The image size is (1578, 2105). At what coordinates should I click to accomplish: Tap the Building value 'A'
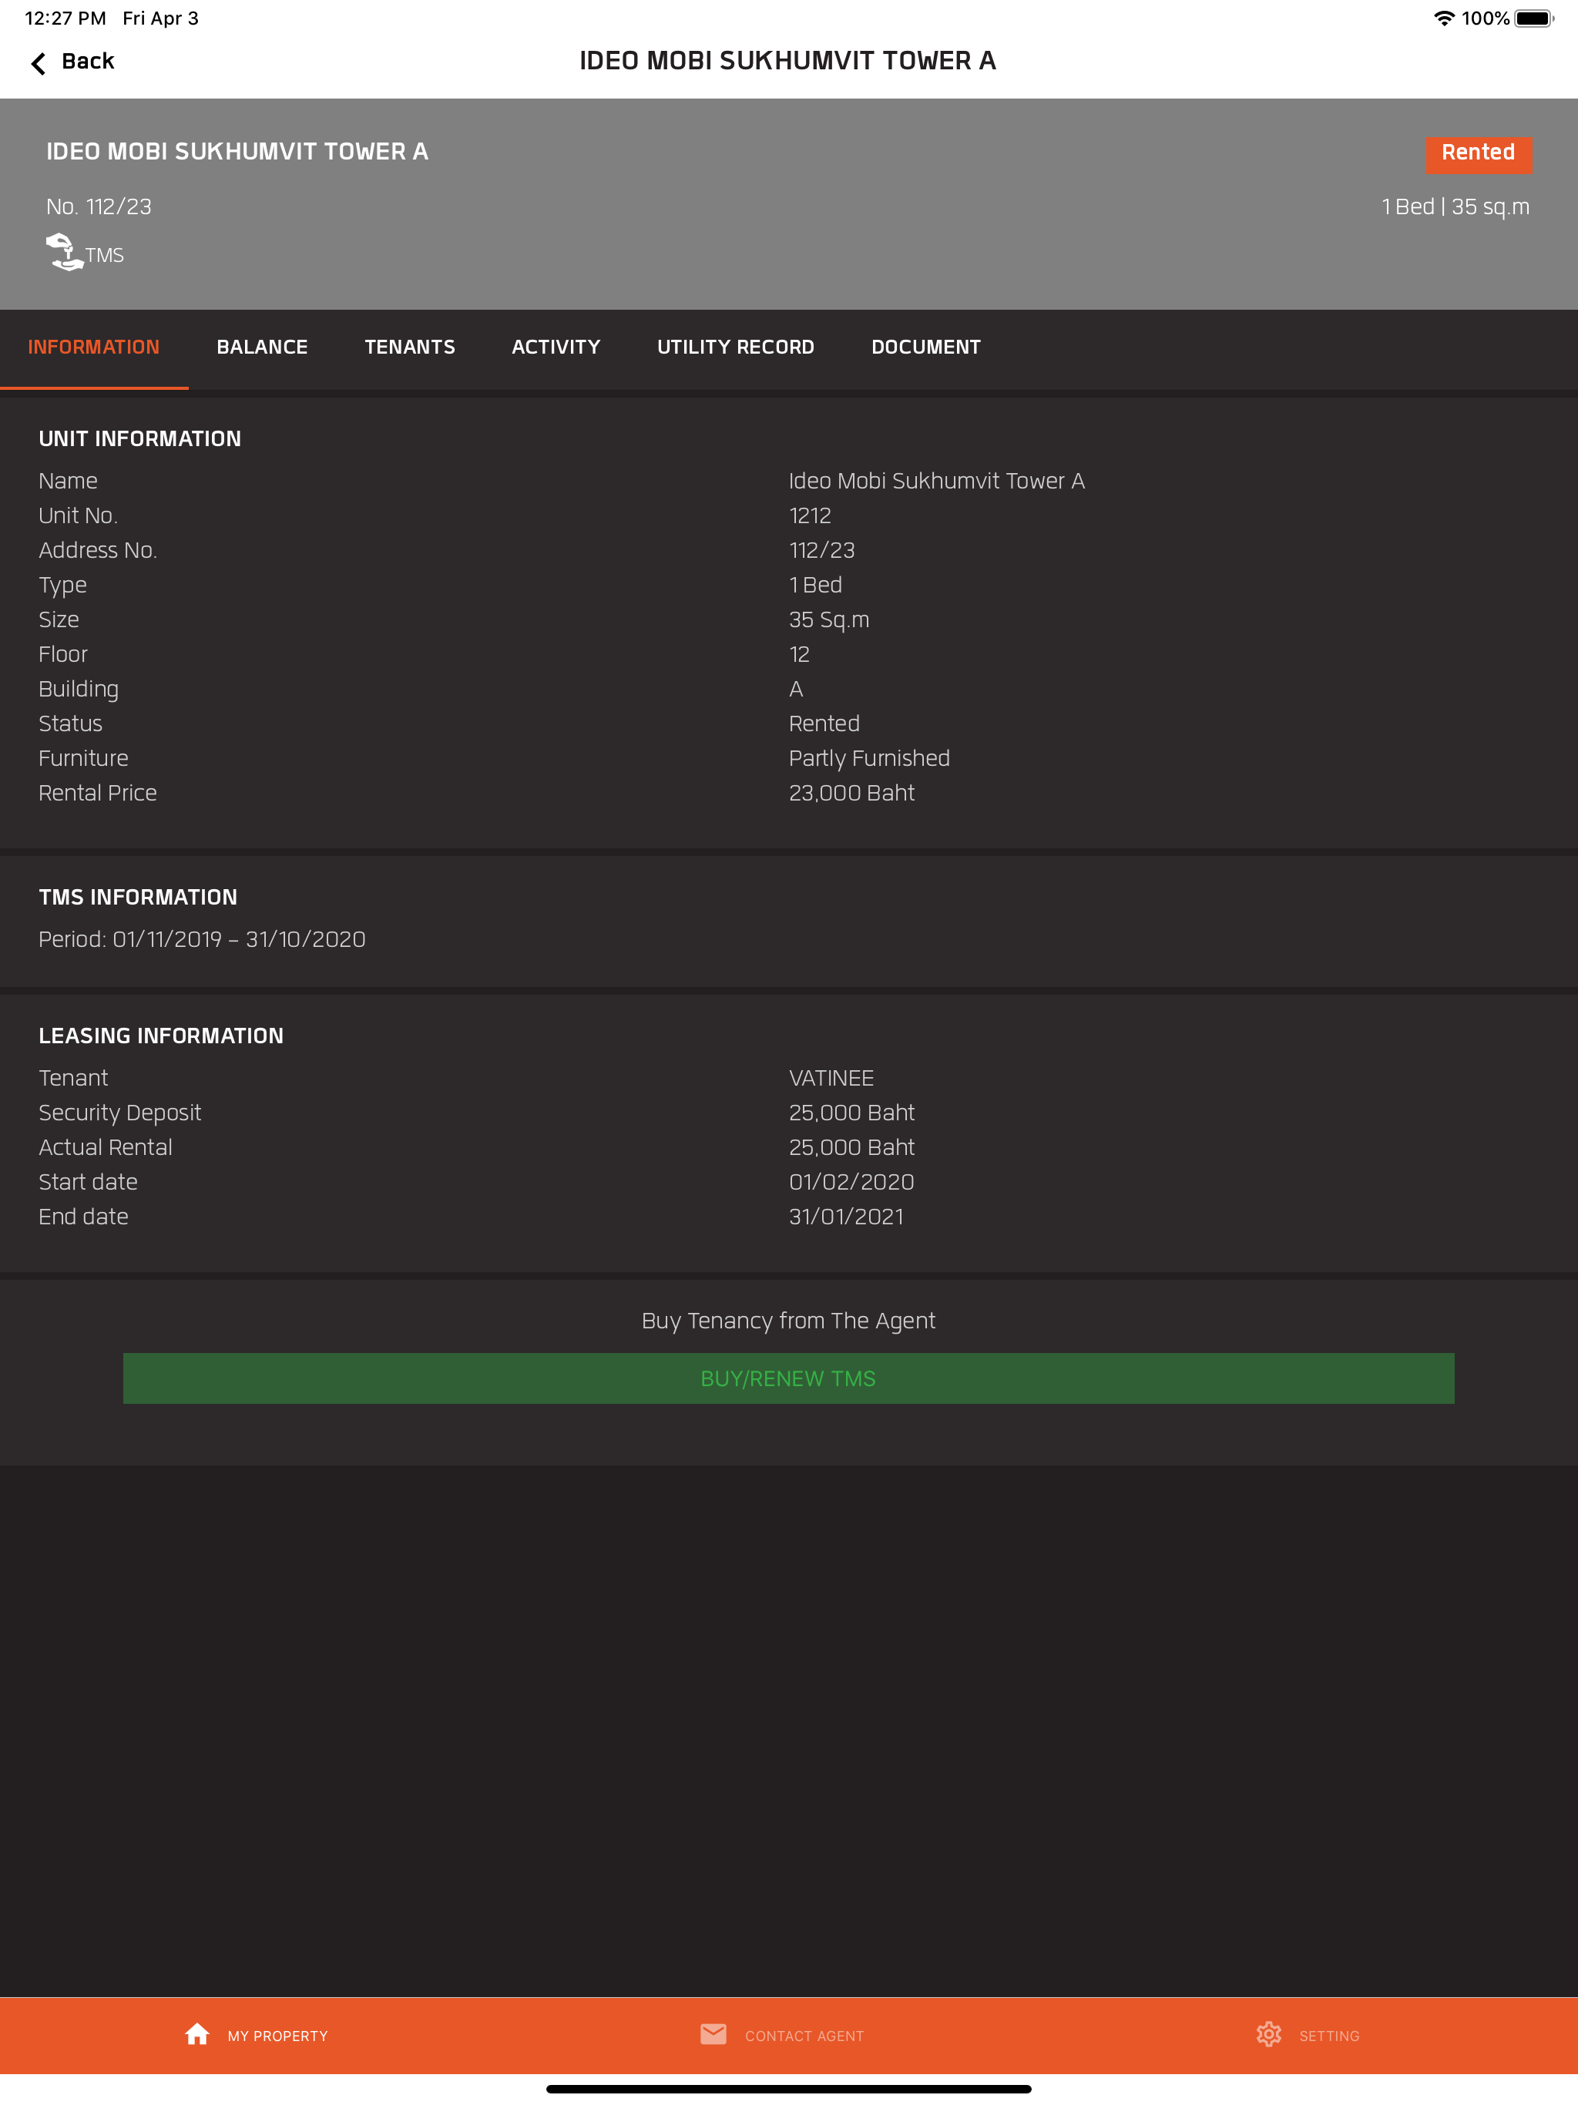pyautogui.click(x=796, y=689)
